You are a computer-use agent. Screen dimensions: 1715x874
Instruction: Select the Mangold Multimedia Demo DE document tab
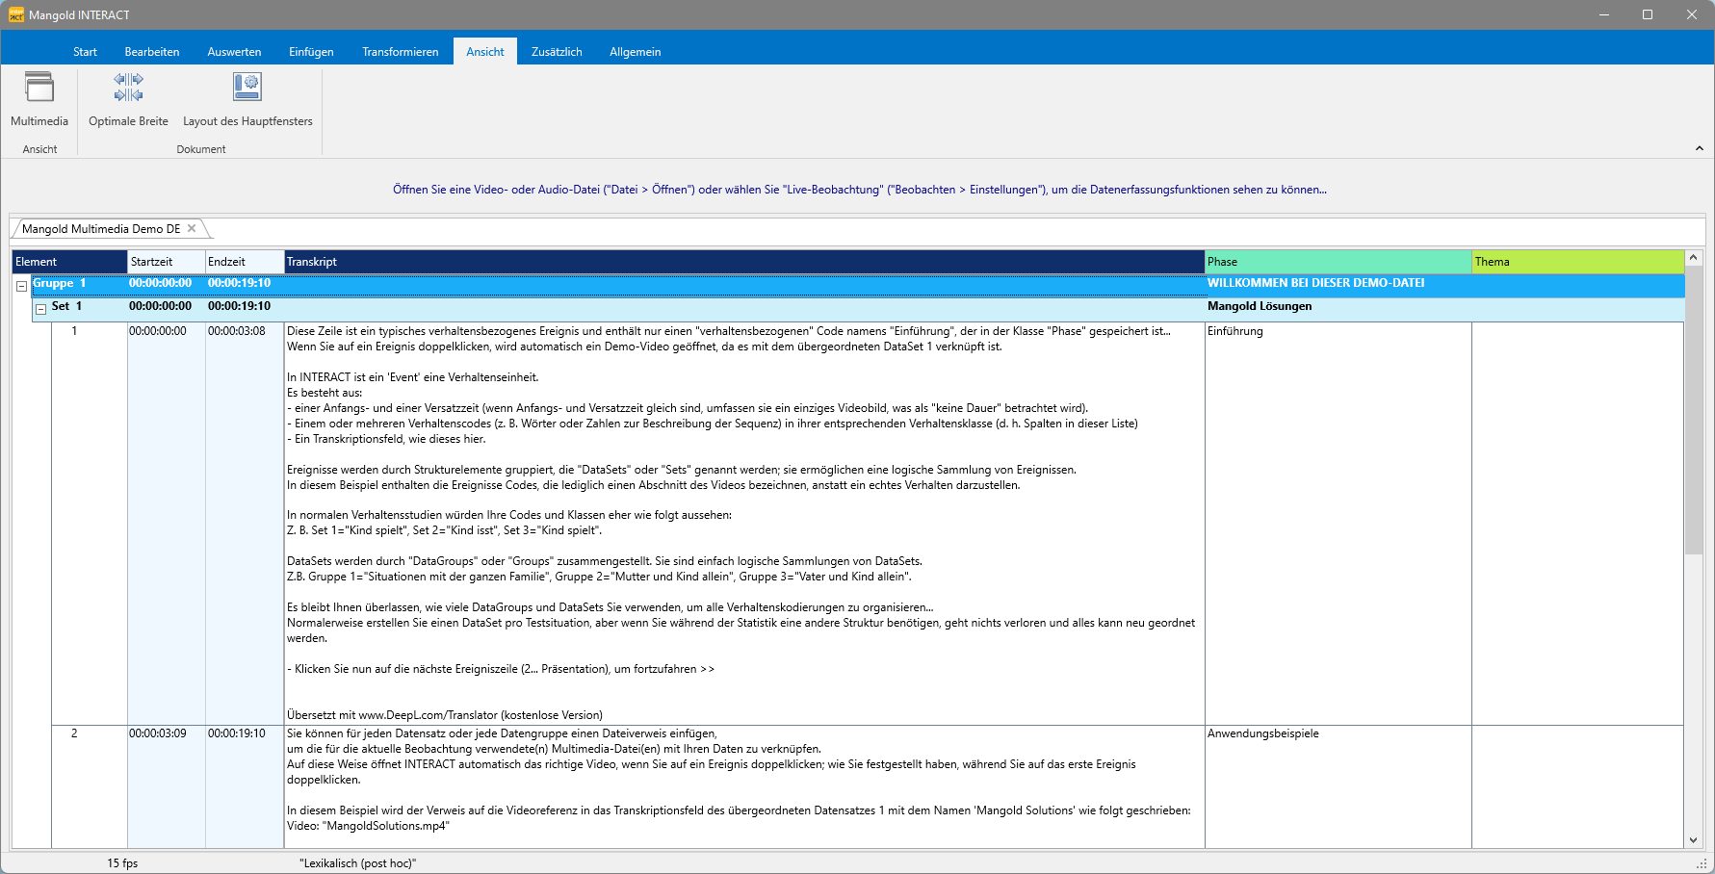pyautogui.click(x=101, y=229)
